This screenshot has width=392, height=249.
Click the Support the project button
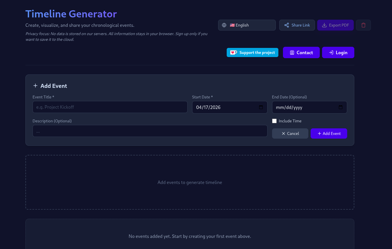(x=252, y=52)
